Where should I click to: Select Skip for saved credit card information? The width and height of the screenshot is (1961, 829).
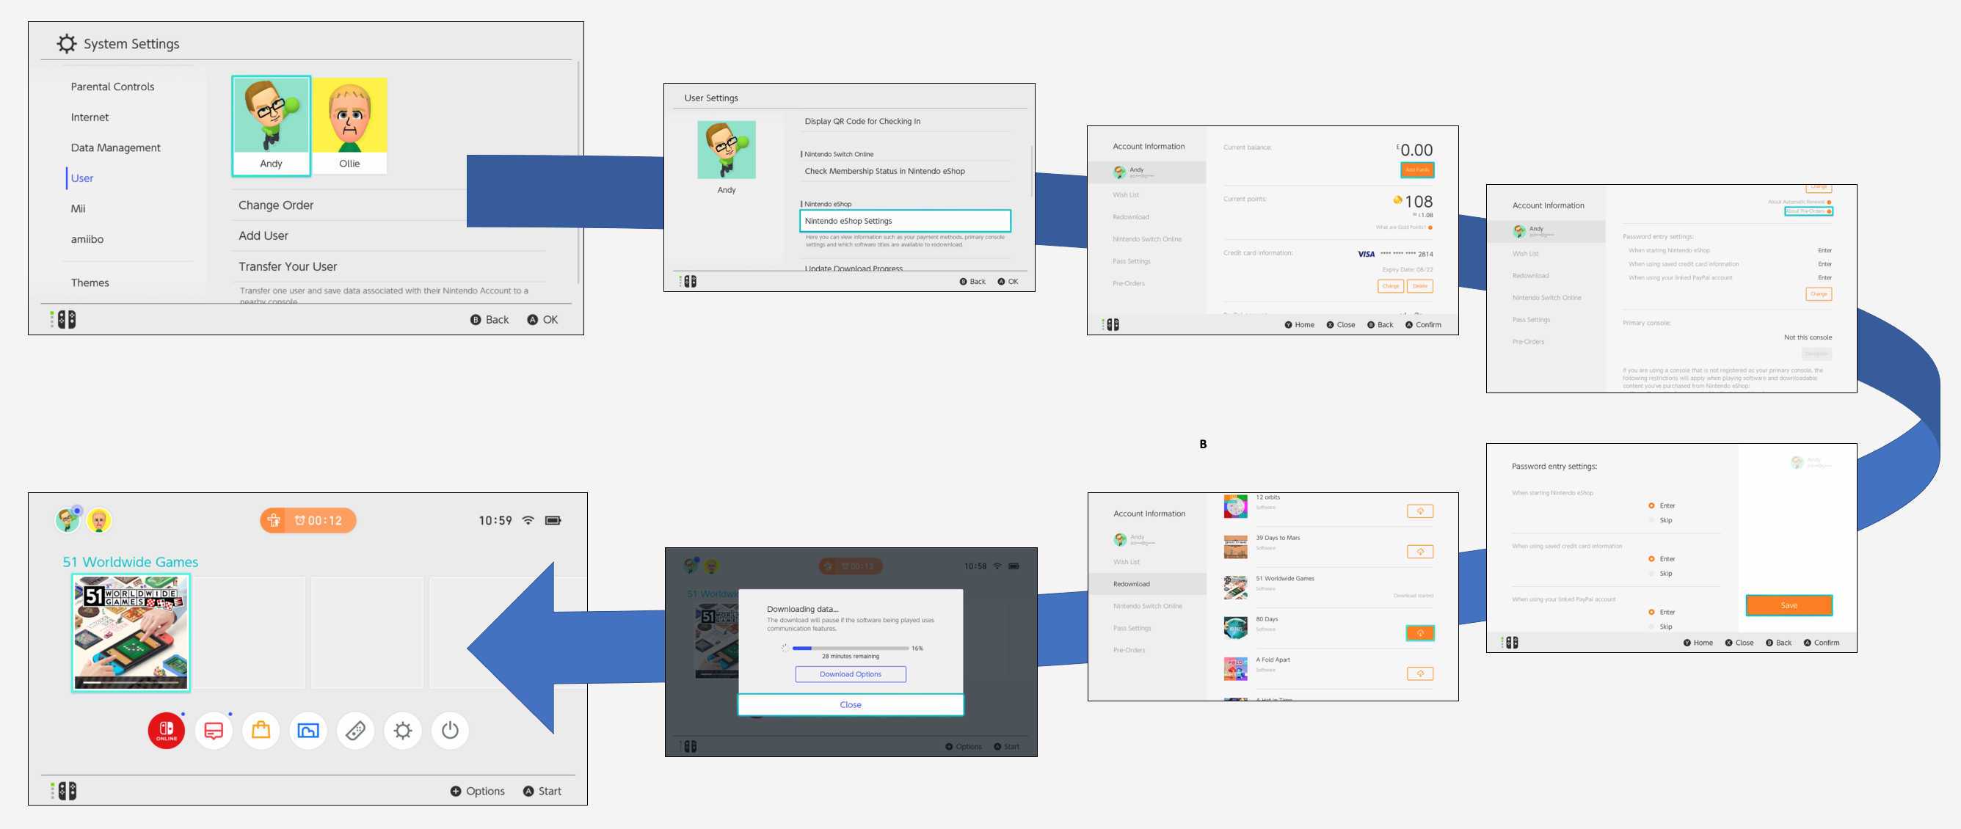[x=1661, y=573]
